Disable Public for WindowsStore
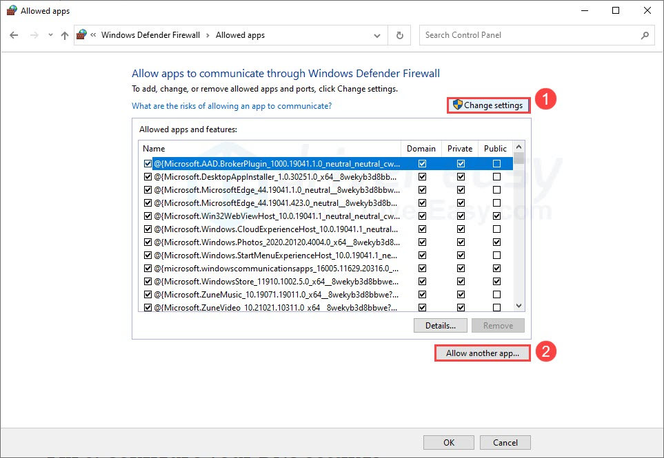Screen dimensions: 664x458 point(496,282)
